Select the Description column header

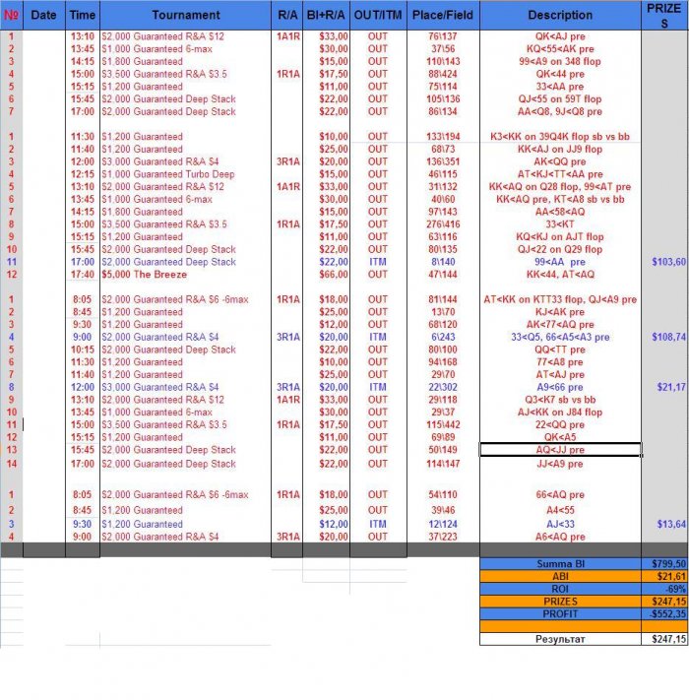(560, 15)
